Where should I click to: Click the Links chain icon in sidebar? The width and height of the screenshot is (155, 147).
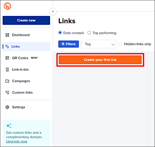pos(7,46)
